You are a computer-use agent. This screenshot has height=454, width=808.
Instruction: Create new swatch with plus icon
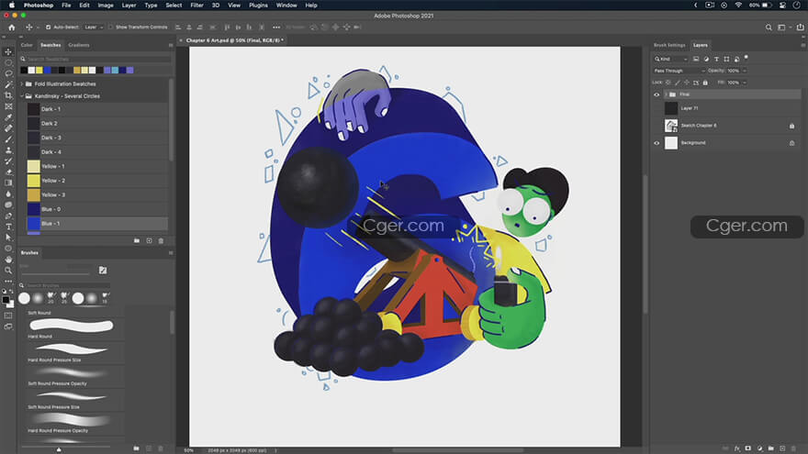click(149, 240)
